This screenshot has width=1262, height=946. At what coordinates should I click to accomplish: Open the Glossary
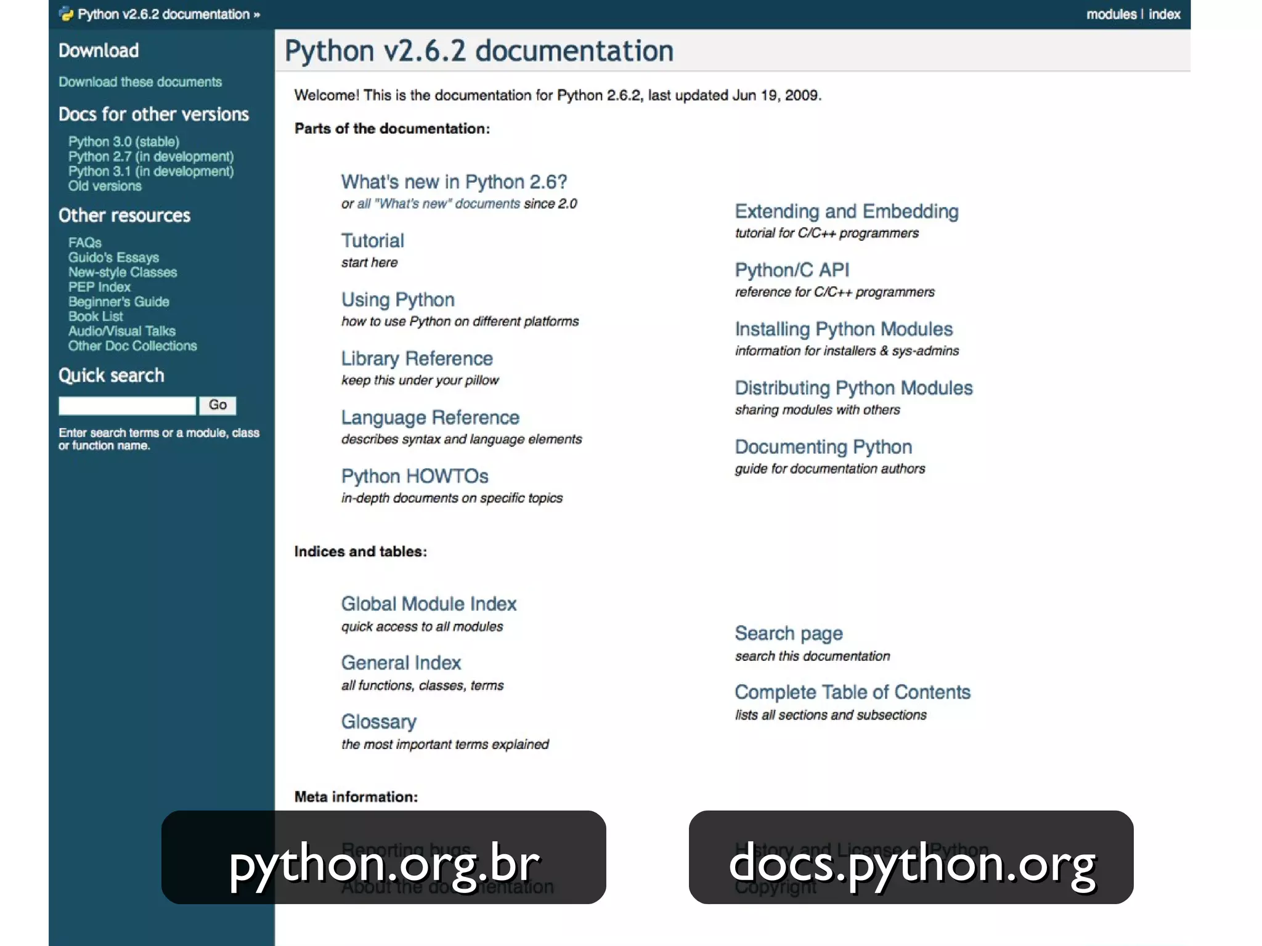tap(379, 722)
